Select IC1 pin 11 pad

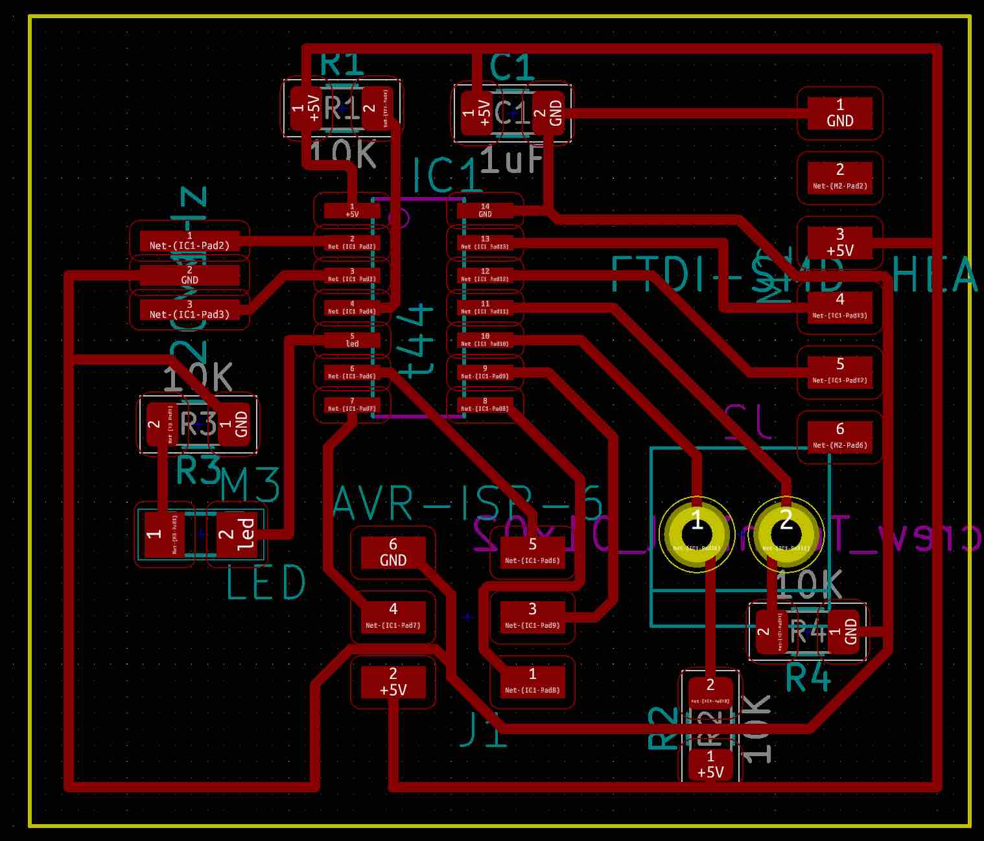click(485, 307)
